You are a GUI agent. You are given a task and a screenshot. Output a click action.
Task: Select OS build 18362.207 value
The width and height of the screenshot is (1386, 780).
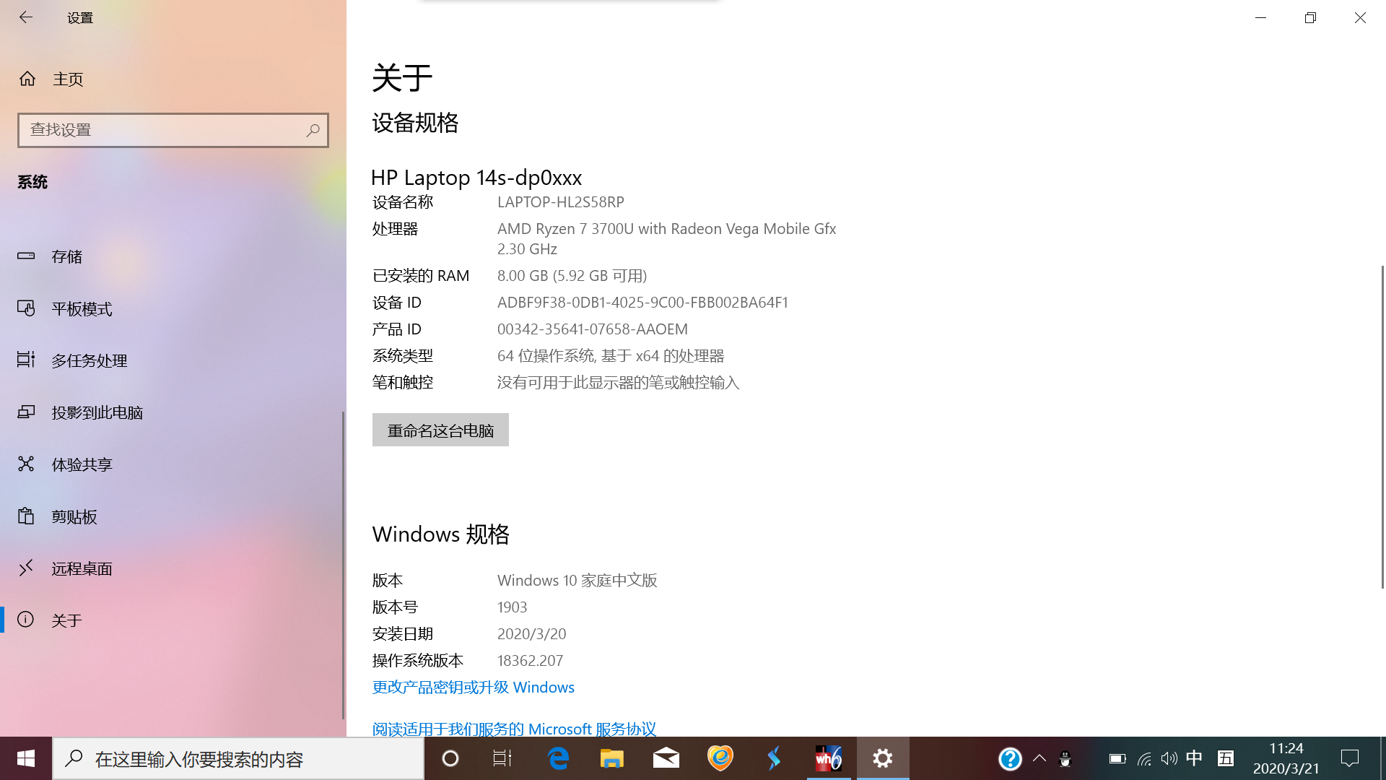[530, 660]
